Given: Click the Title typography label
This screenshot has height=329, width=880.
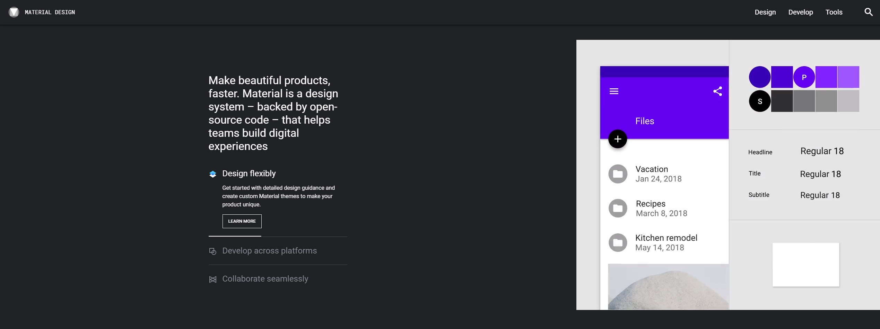Looking at the screenshot, I should (755, 174).
